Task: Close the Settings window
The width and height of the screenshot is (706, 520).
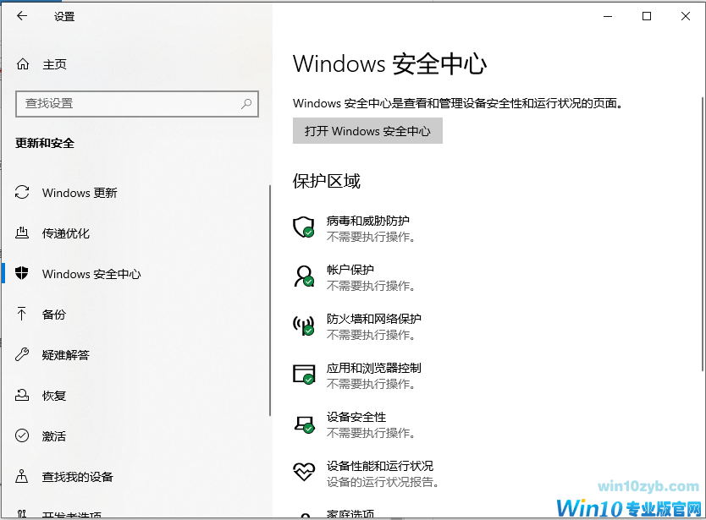Action: pos(686,16)
